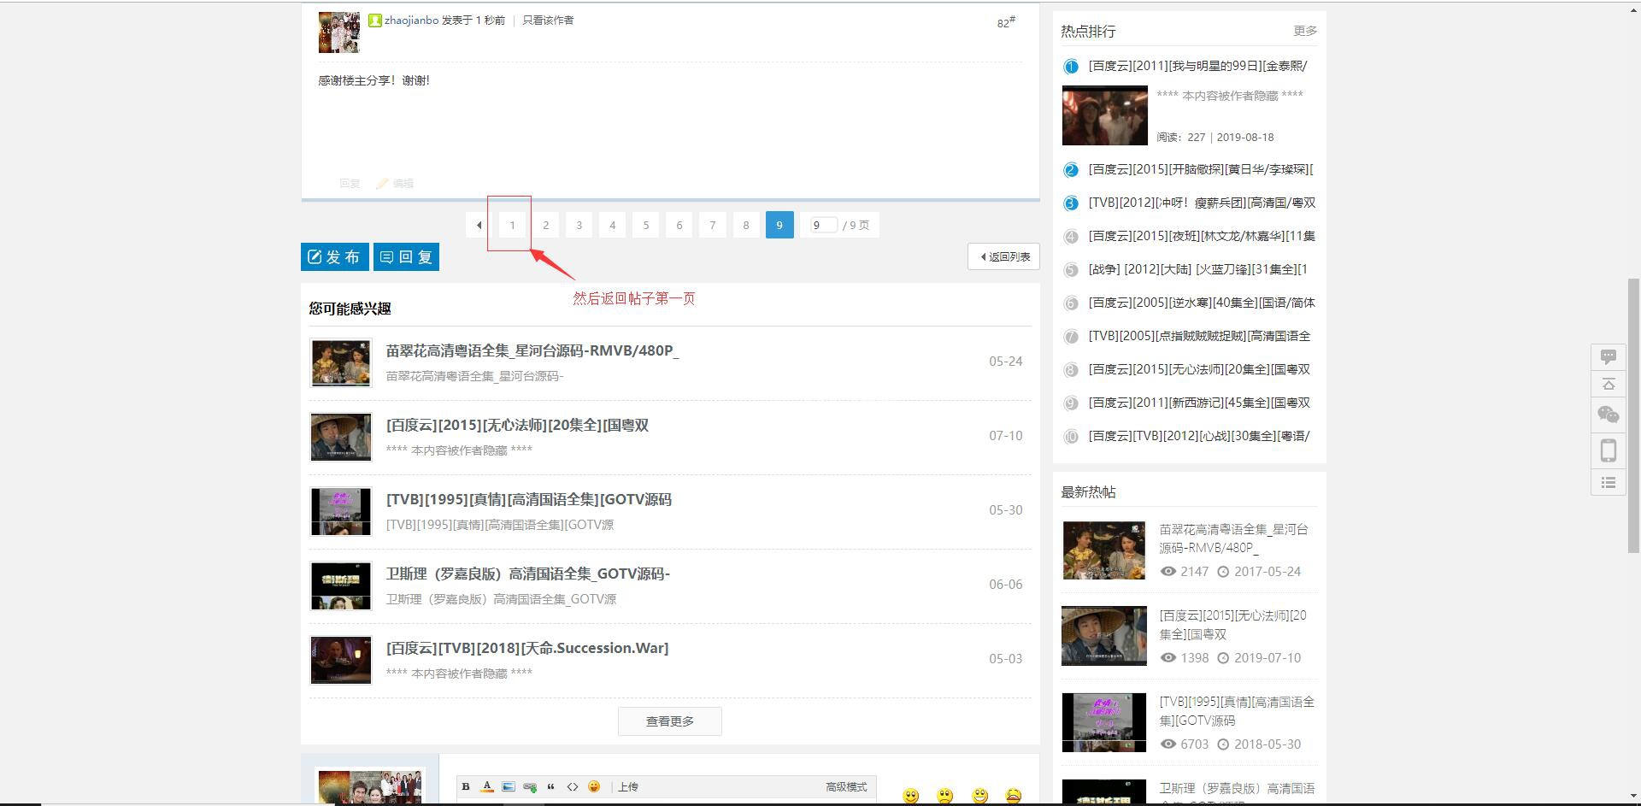
Task: Click 无心法师 thumbnail in 最新热帖 sidebar
Action: [x=1104, y=636]
